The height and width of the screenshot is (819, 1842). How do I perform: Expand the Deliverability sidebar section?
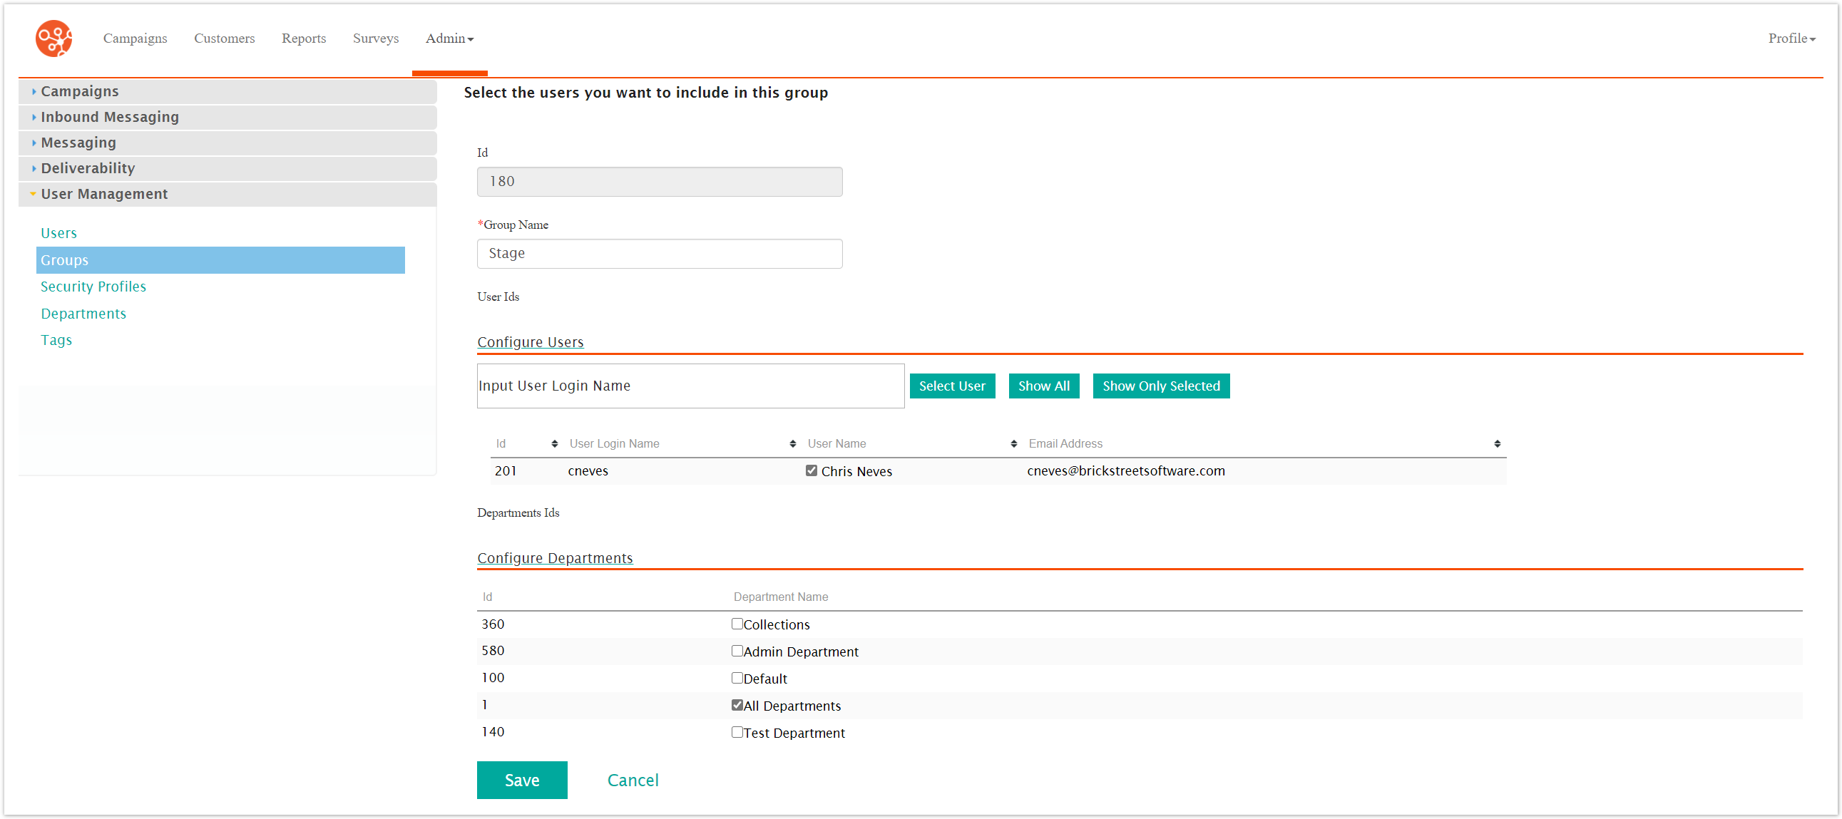87,168
